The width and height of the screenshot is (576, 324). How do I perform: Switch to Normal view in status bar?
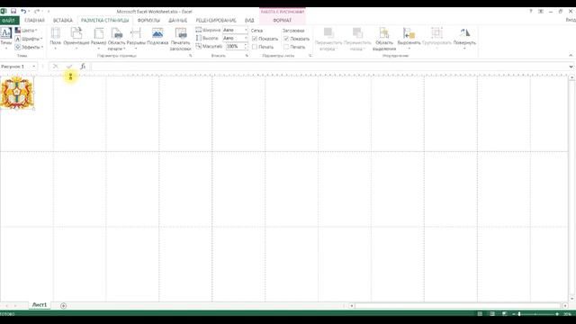tap(480, 314)
